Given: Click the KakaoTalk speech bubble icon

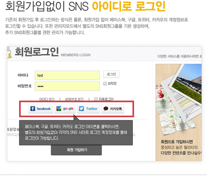Looking at the screenshot, I should (x=106, y=109).
